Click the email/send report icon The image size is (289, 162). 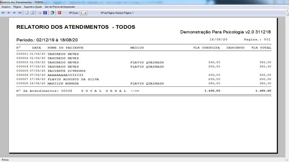(52, 13)
